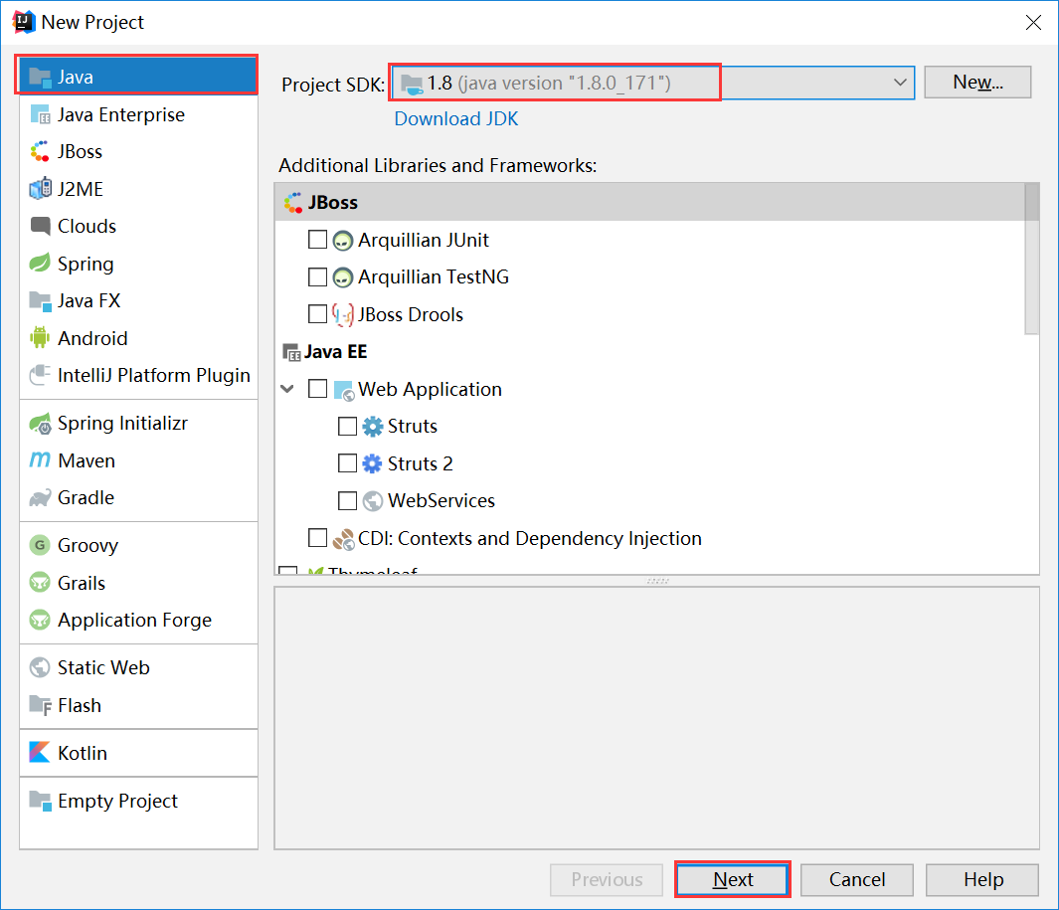Select Gradle project type label

pos(86,498)
